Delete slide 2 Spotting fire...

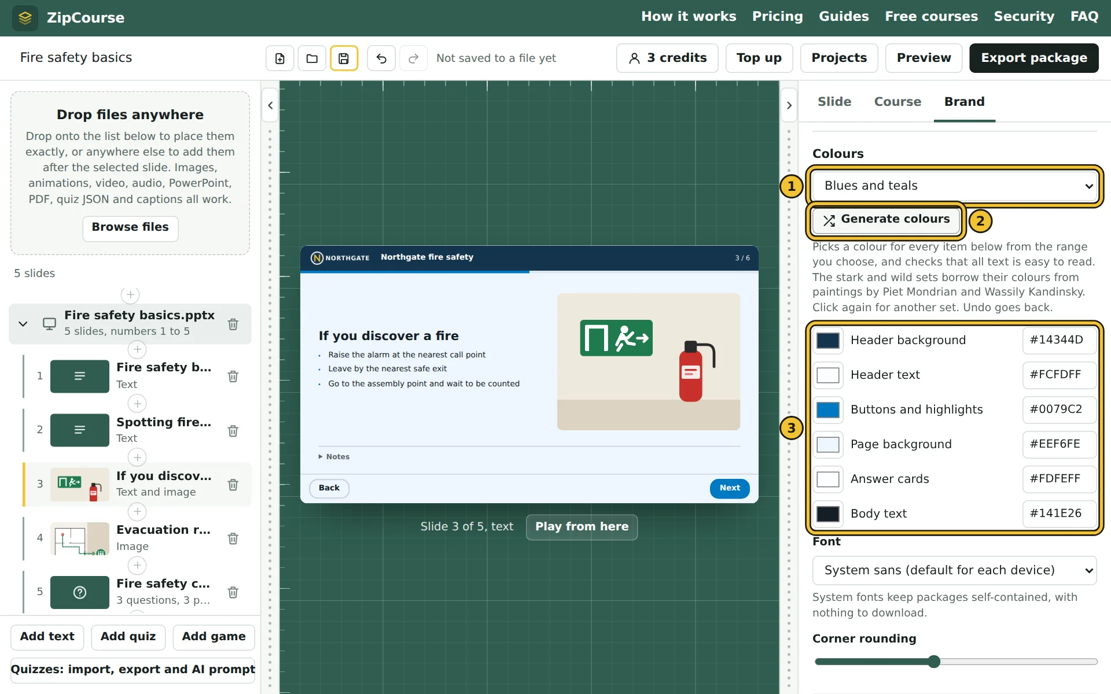pos(233,430)
